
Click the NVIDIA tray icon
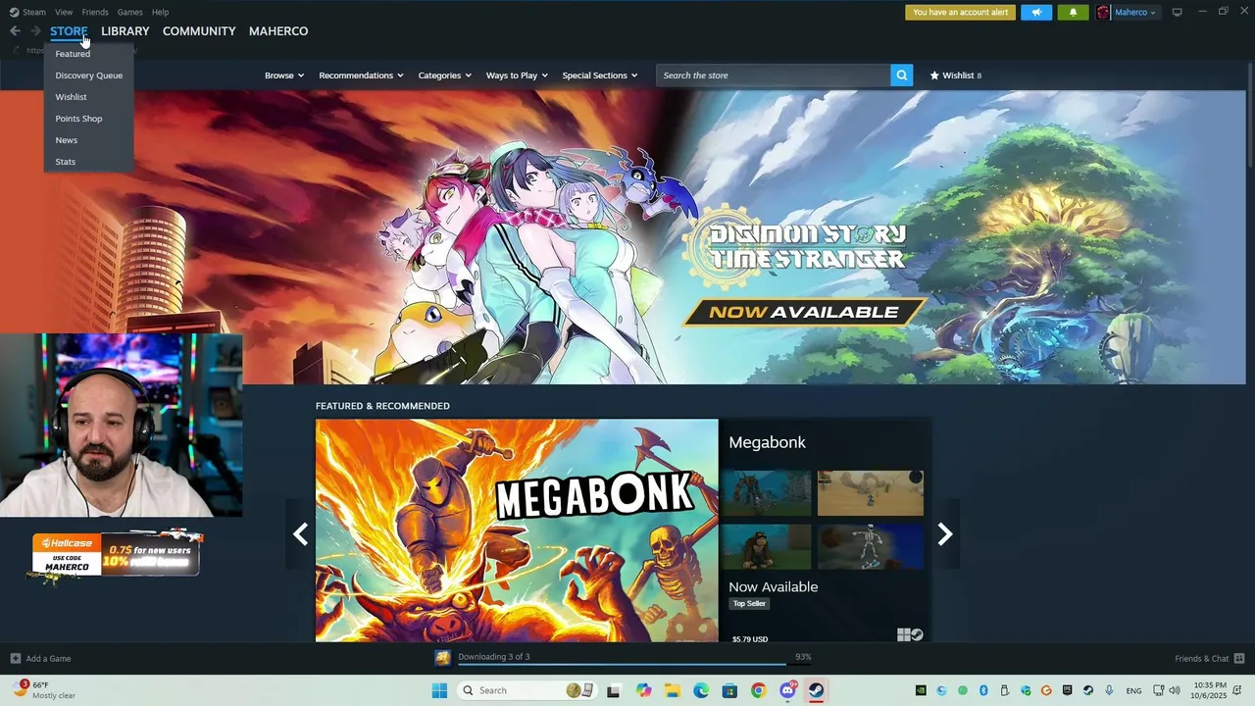(x=921, y=690)
